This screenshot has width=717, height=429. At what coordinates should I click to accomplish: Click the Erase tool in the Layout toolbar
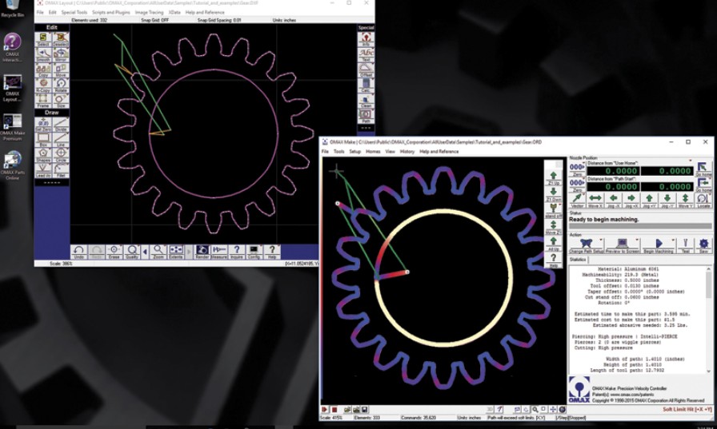[114, 252]
